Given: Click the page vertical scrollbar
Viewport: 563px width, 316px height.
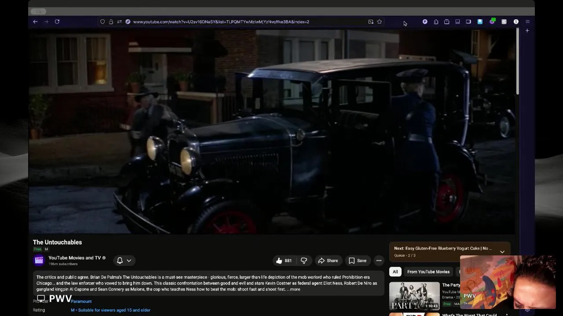Looking at the screenshot, I should 517,61.
